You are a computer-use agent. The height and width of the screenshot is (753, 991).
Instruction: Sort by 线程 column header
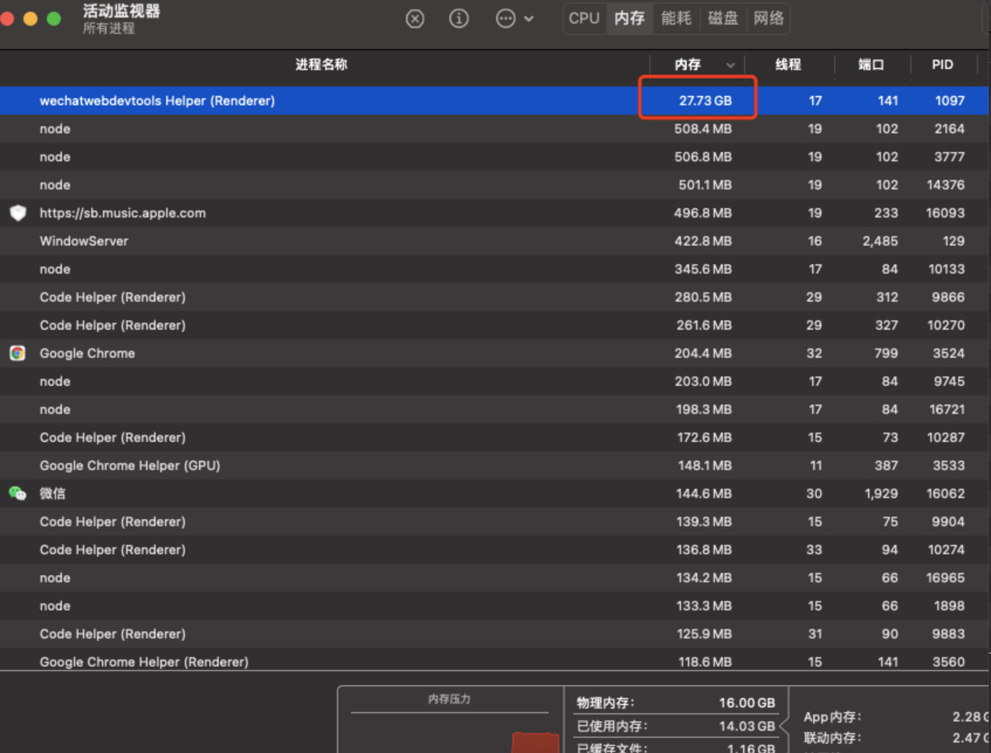(788, 64)
